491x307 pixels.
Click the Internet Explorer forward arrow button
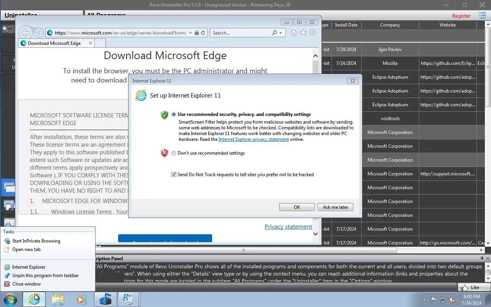point(39,33)
